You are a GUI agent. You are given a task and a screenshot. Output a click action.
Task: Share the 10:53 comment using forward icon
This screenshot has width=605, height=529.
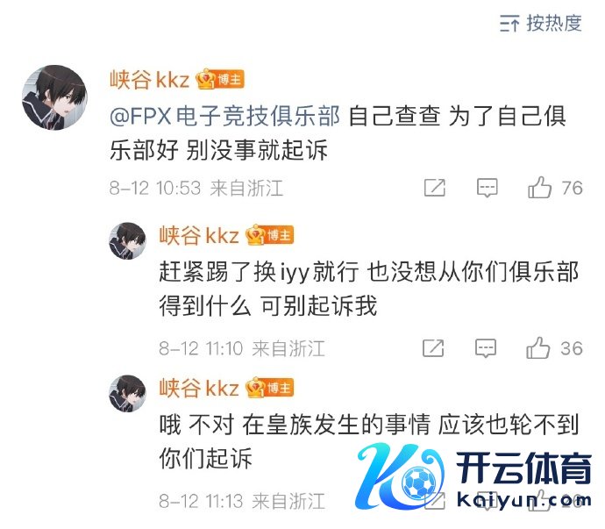coord(435,188)
